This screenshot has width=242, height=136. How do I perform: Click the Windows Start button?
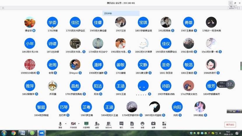click(4, 133)
